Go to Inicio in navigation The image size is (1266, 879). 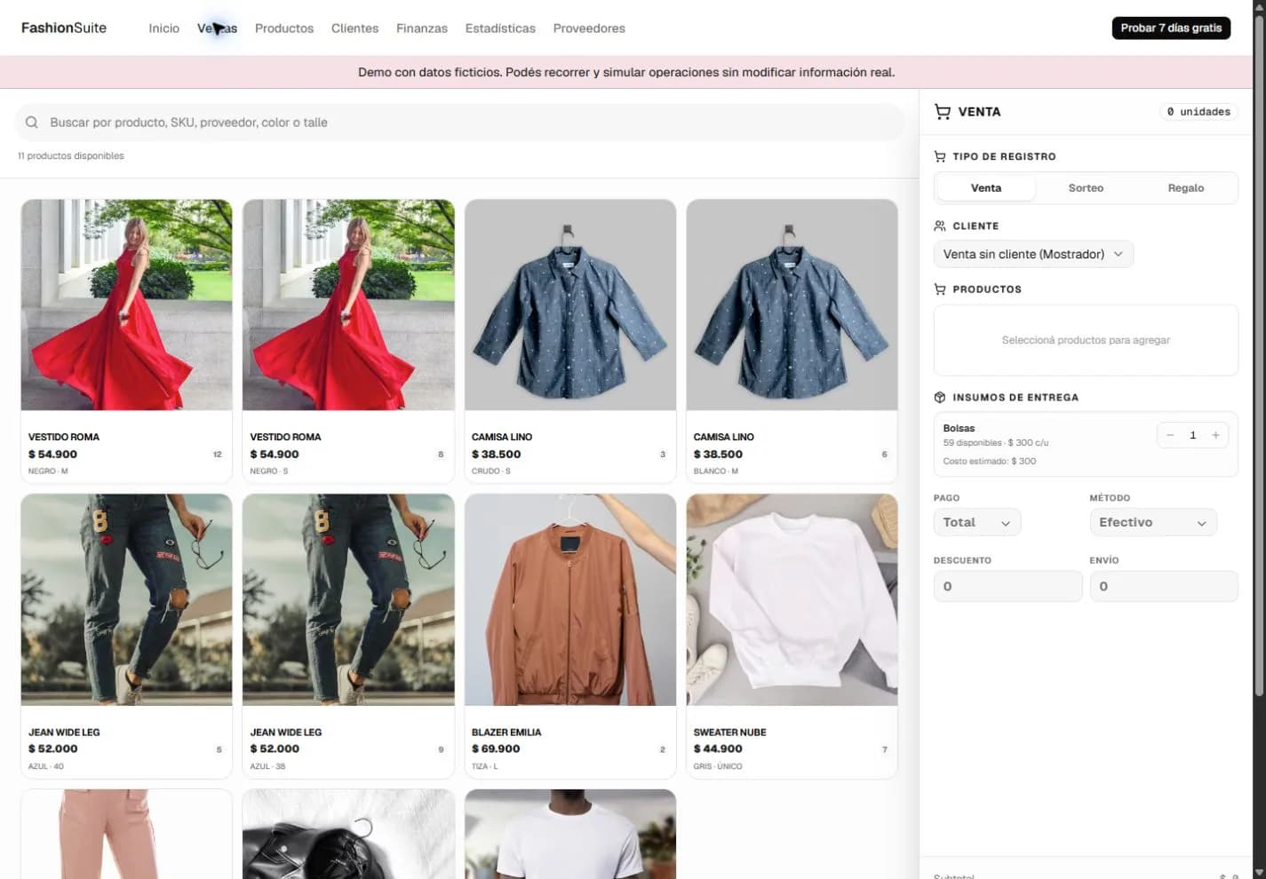click(164, 28)
